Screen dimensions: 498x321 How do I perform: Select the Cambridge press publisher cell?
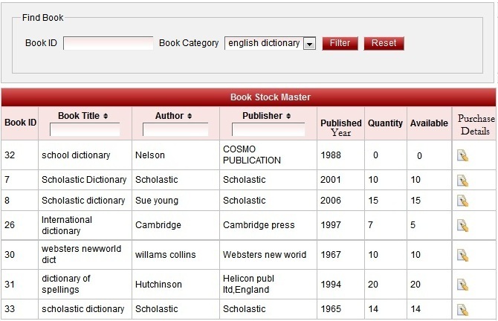[259, 225]
